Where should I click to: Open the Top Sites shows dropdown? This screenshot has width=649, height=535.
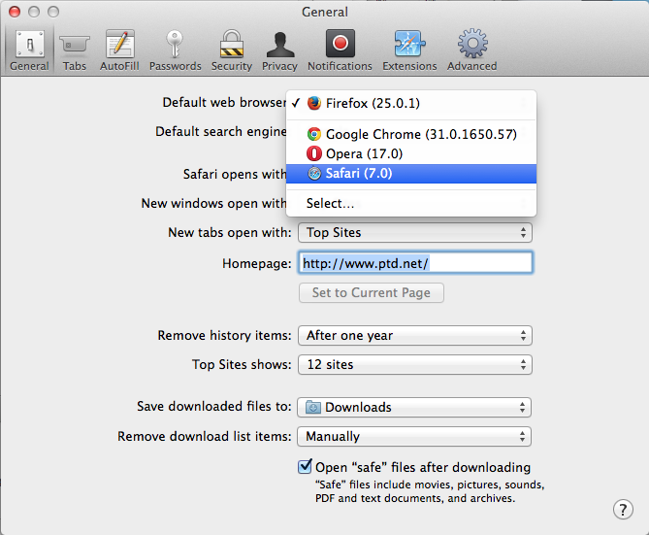point(415,365)
